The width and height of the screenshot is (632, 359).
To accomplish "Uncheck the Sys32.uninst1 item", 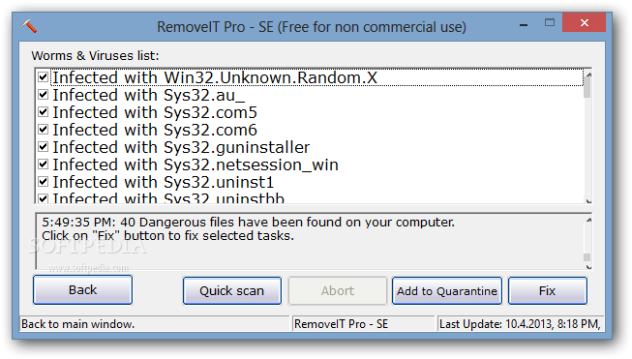I will point(44,181).
